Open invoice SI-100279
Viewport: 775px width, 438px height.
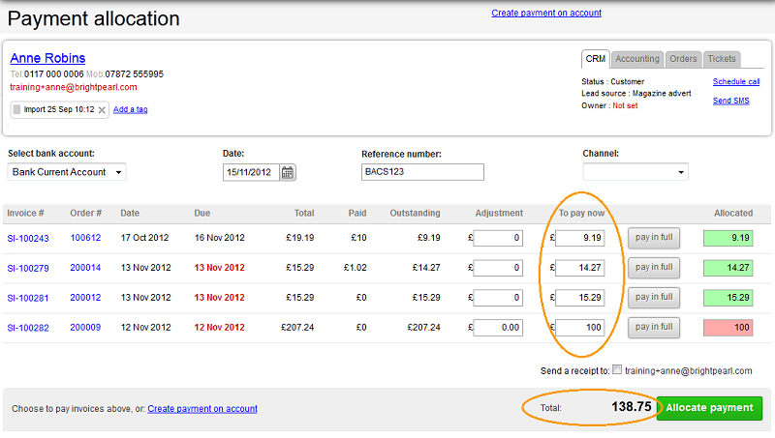coord(28,269)
